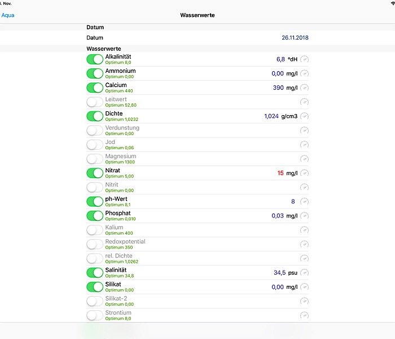Go back to Aqua screen

8,15
